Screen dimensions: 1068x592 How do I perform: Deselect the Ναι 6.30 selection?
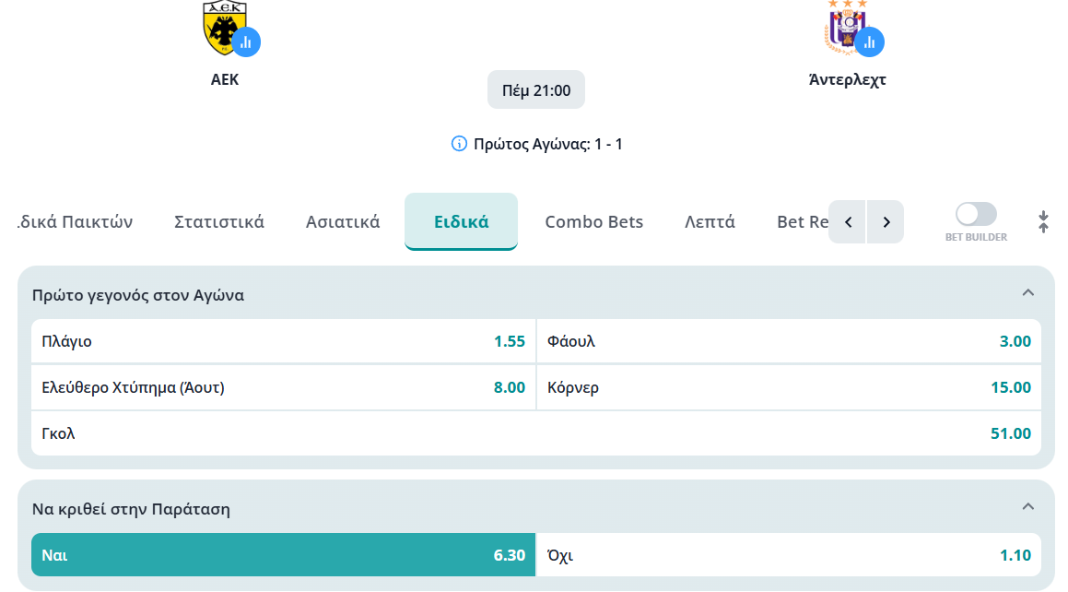(283, 555)
